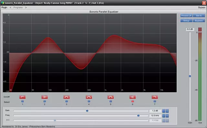The height and width of the screenshot is (128, 207).
Task: Increase frequency with right stepper button
Action: [167, 116]
